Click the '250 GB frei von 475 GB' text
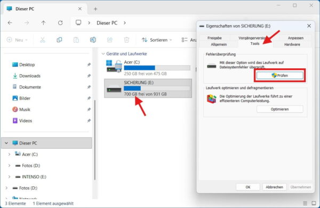320x208 pixels. tap(145, 74)
